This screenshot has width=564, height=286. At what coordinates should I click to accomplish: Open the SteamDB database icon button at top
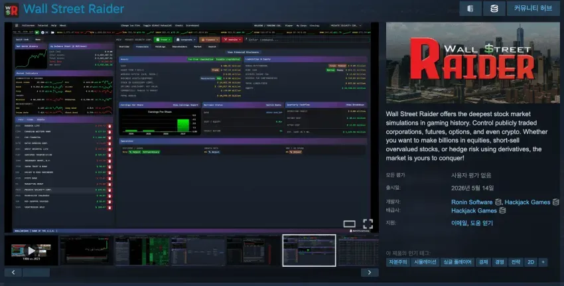point(494,9)
